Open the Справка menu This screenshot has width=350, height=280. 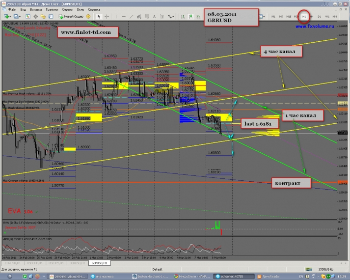(x=94, y=10)
